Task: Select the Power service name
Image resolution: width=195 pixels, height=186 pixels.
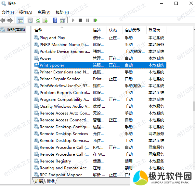Action: (45, 58)
